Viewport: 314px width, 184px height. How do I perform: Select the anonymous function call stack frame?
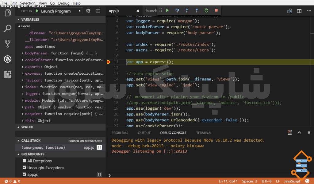[60, 147]
